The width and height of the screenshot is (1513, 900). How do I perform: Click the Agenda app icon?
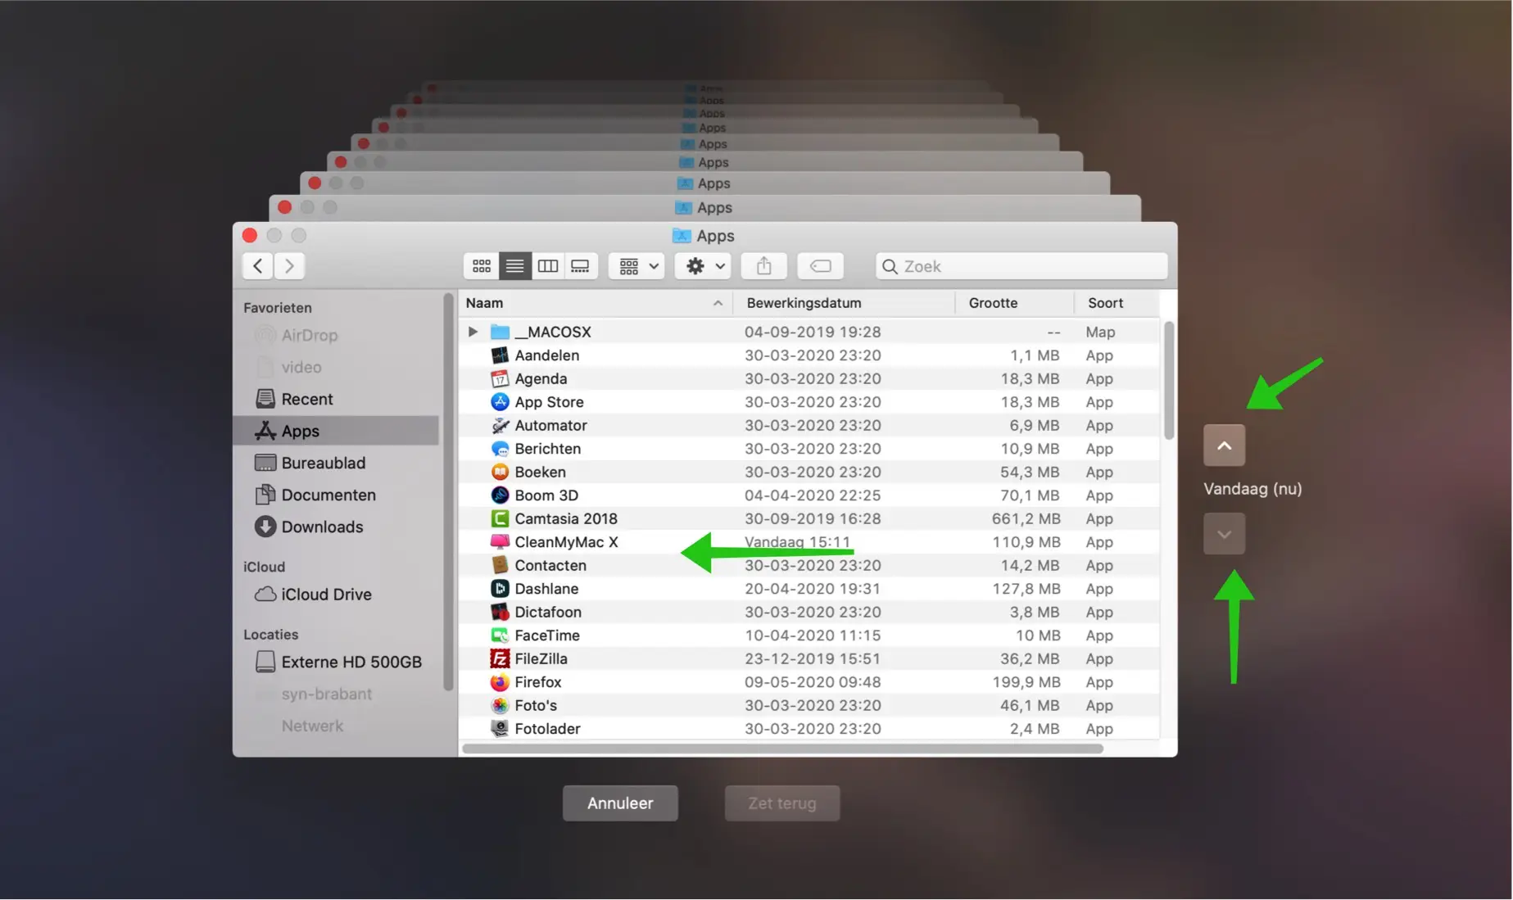[500, 378]
